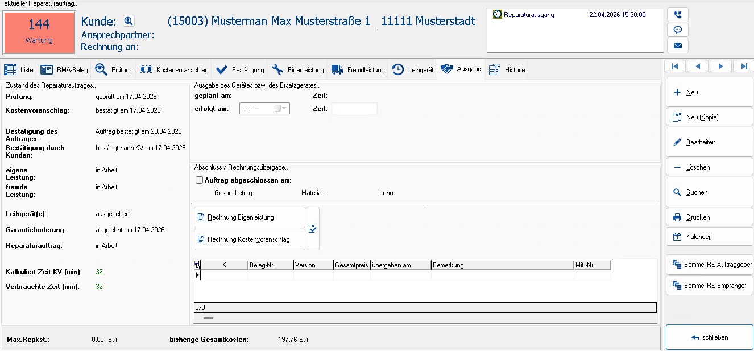Click the grid selector icon in table header
754x351 pixels.
[197, 265]
